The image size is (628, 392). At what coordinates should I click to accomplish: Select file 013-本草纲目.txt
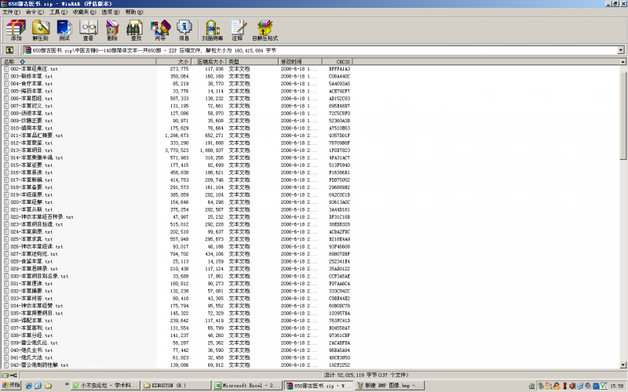point(31,151)
